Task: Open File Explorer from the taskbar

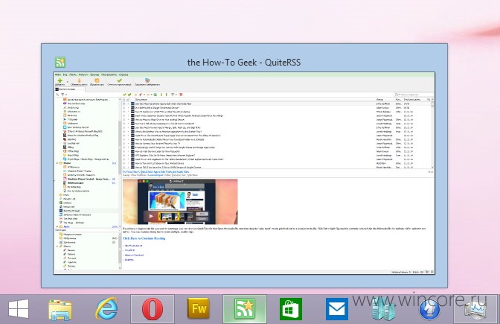Action: point(60,309)
